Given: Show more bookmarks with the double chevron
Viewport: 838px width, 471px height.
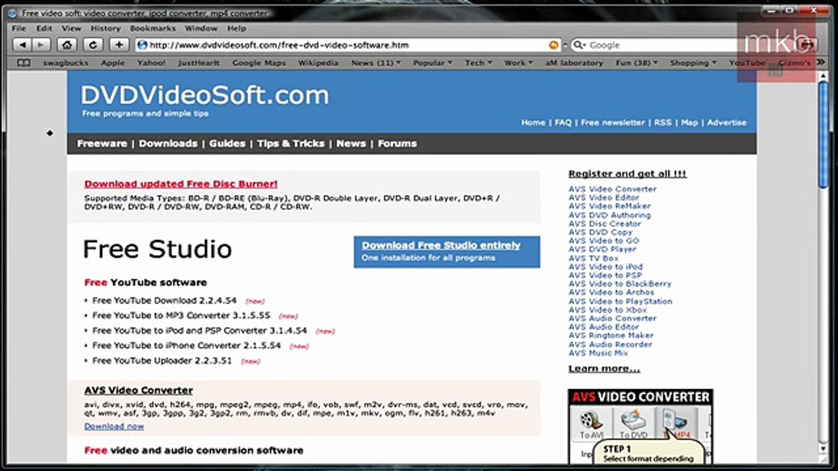Looking at the screenshot, I should 822,63.
